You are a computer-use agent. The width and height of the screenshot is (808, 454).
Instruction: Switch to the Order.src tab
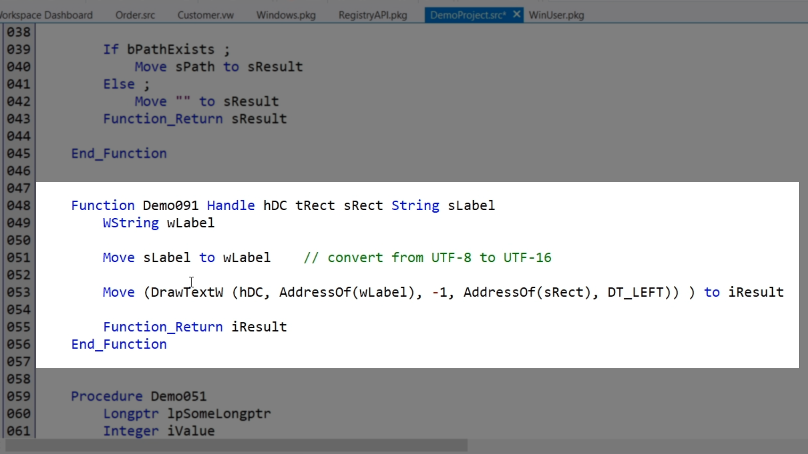pos(135,15)
